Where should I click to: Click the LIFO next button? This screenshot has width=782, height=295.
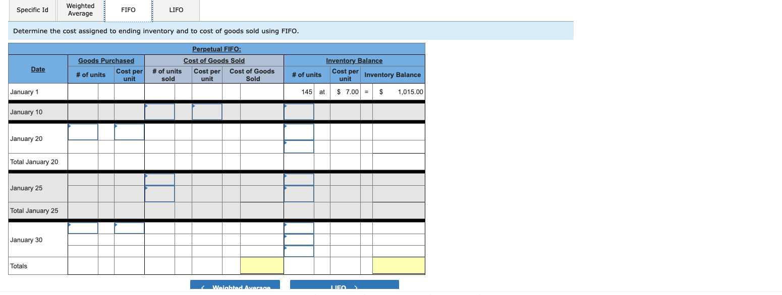pos(344,286)
